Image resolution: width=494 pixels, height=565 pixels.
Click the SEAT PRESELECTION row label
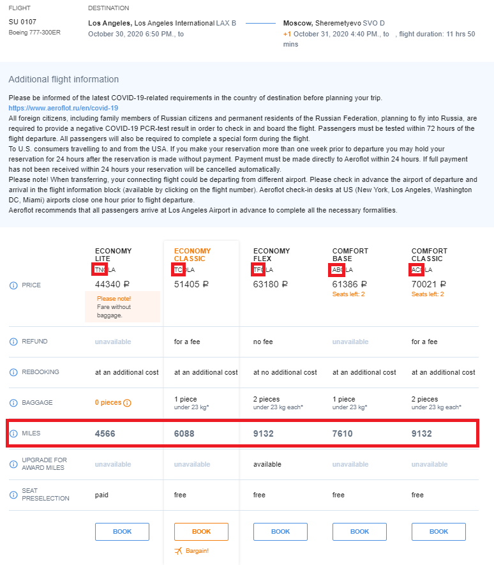(x=45, y=494)
